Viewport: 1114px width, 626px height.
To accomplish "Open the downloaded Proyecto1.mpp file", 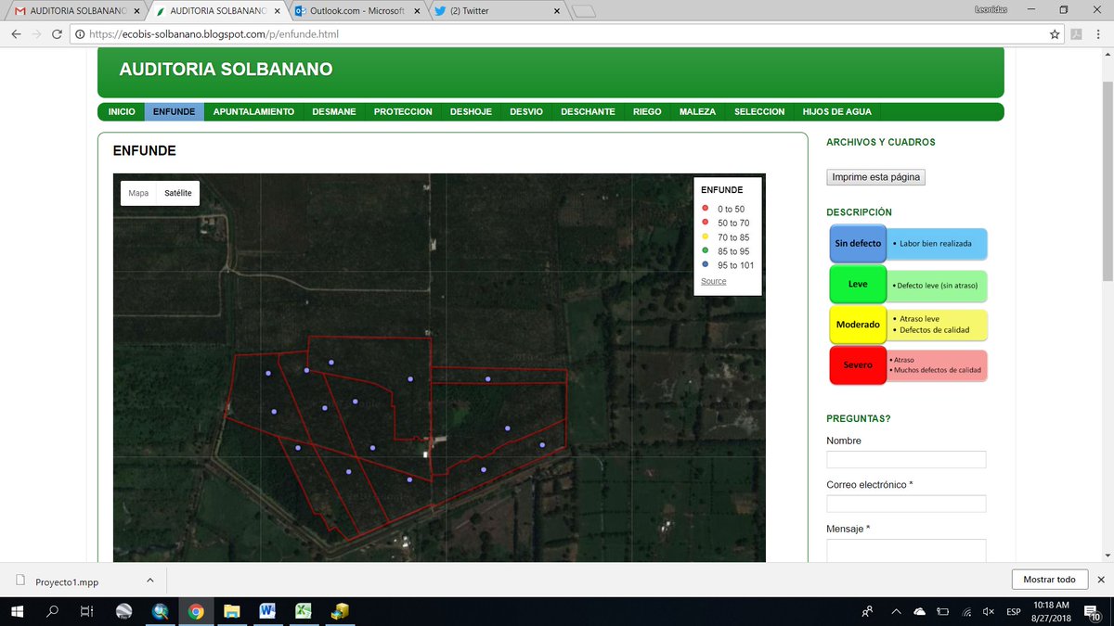I will pos(67,581).
